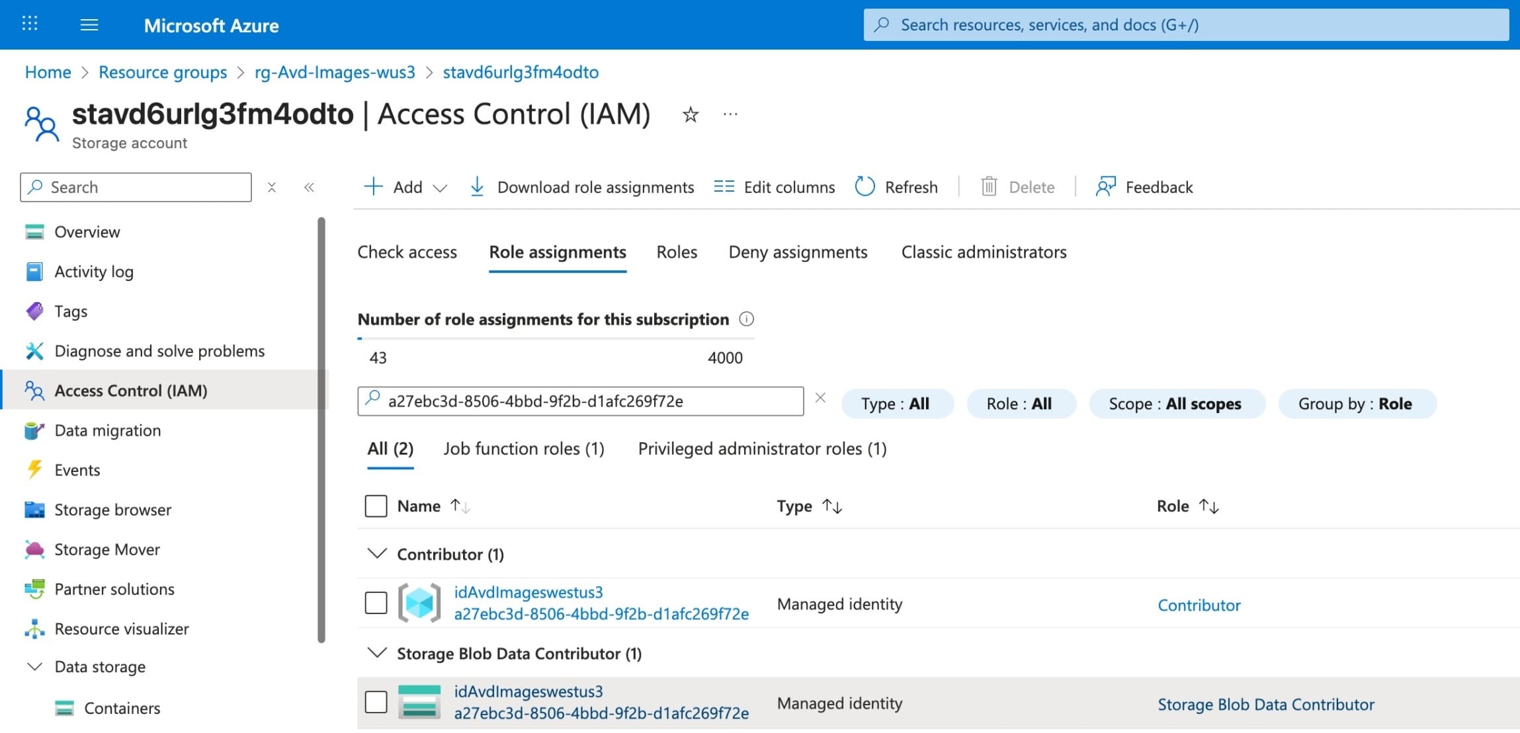Open the Role : All filter
Screen dimensions: 1520x733
tap(1021, 404)
